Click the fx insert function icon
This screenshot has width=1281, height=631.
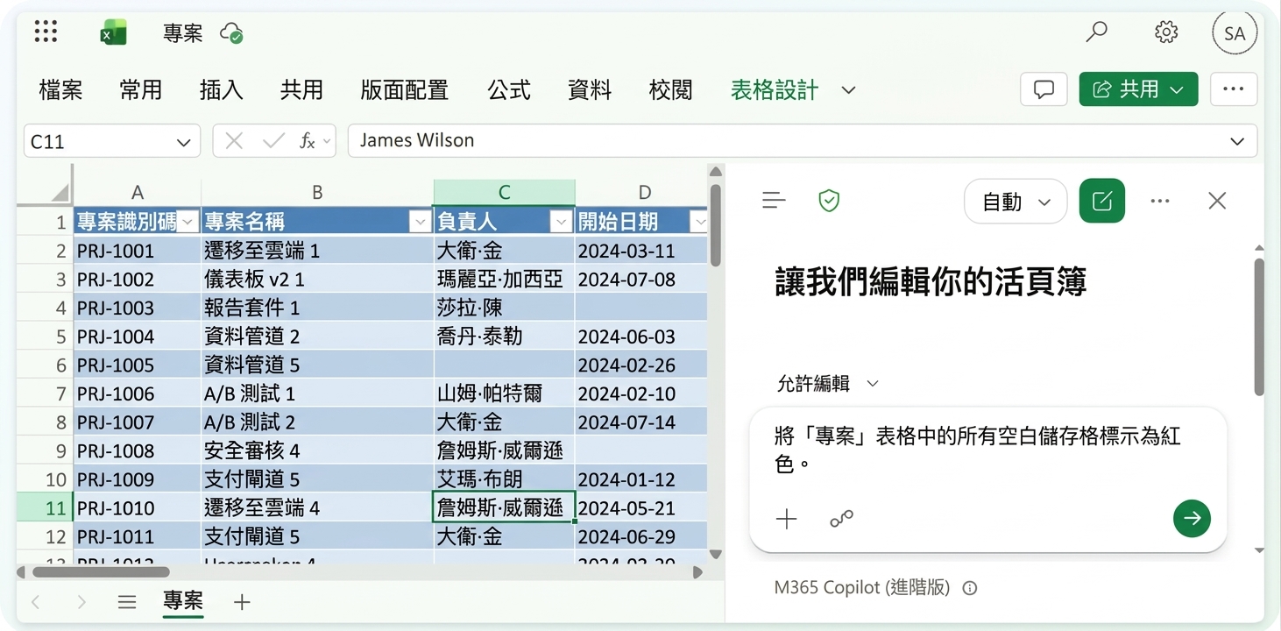[307, 141]
